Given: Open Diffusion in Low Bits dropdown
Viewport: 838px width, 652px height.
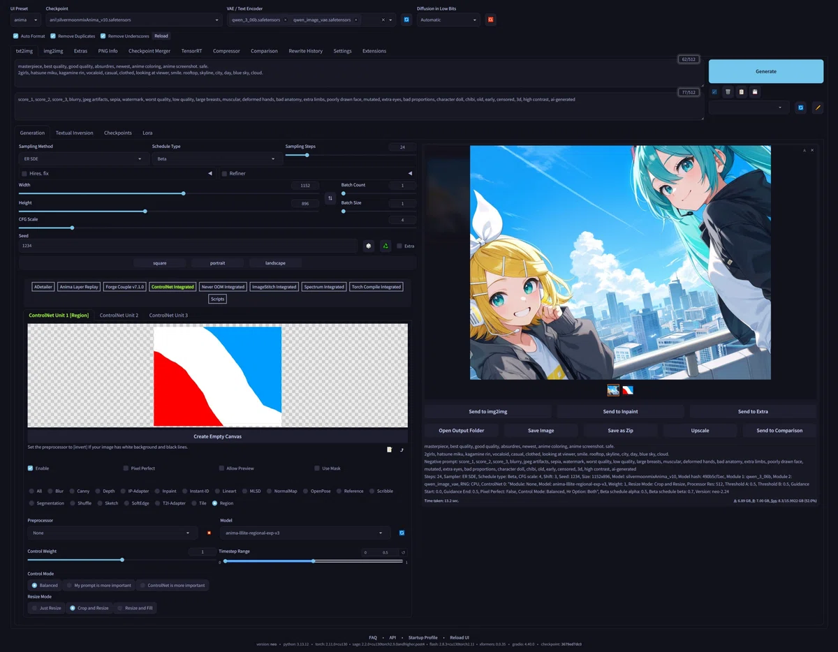Looking at the screenshot, I should tap(448, 20).
